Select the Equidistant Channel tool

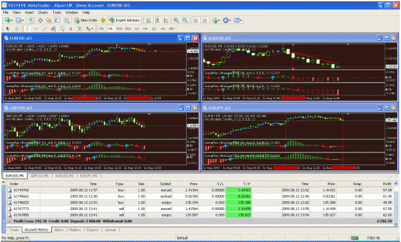tap(53, 29)
